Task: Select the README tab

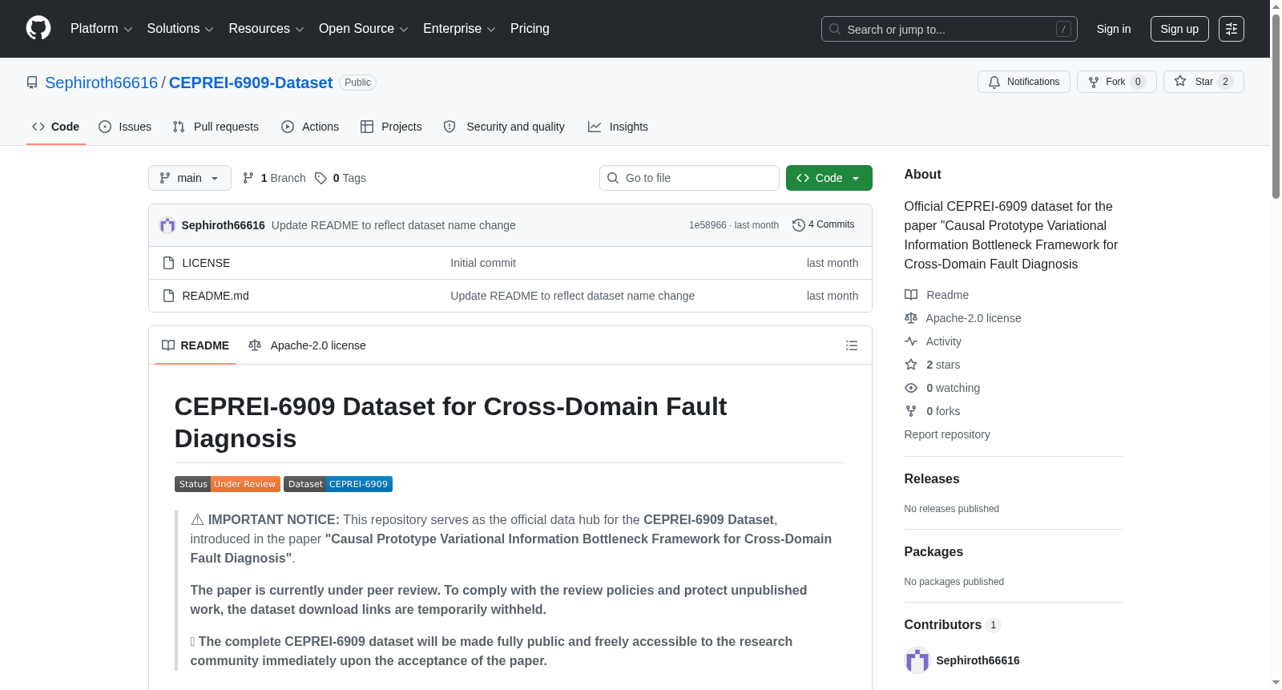Action: point(196,345)
